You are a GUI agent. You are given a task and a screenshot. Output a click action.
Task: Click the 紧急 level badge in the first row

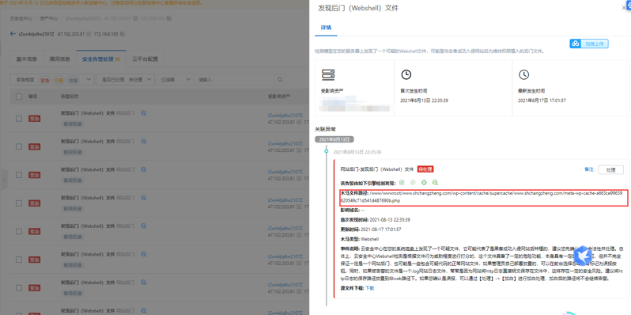pos(35,119)
